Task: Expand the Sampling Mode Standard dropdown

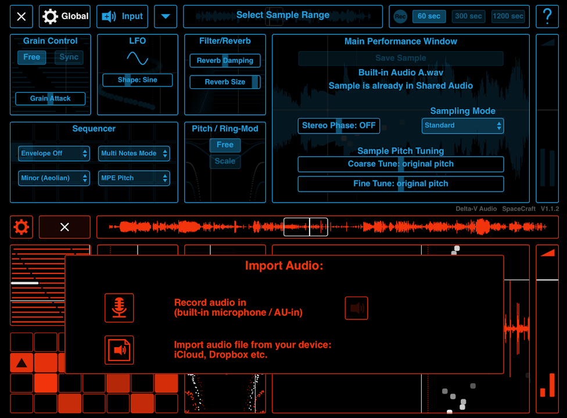Action: (x=462, y=125)
